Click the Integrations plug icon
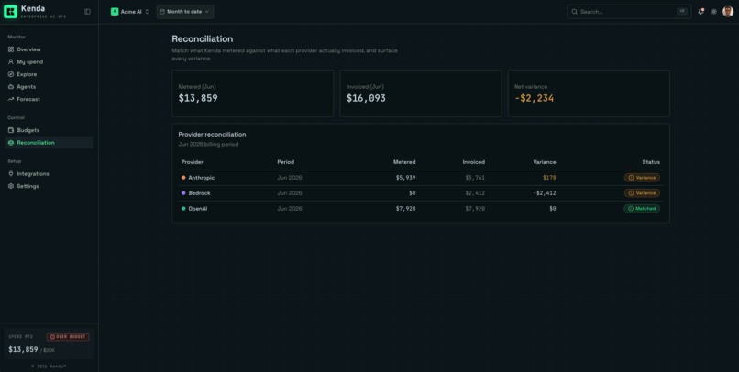The height and width of the screenshot is (372, 739). click(x=11, y=174)
